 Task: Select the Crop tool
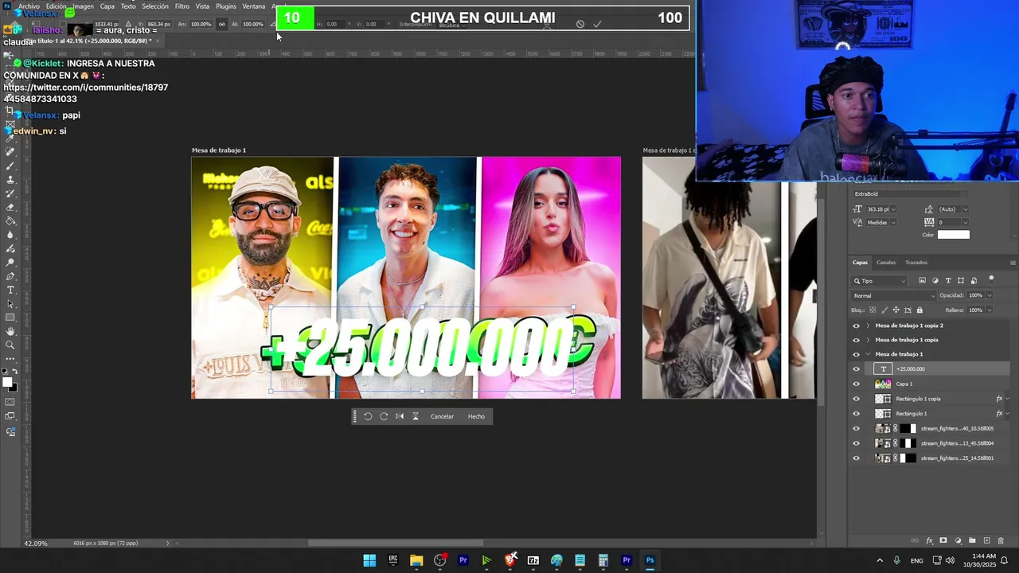click(x=10, y=110)
